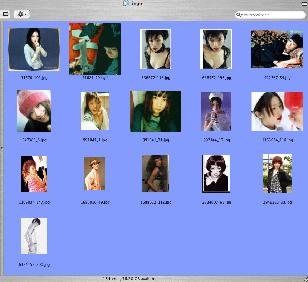
Task: Click file name 992144_17.jpg
Action: tap(217, 140)
